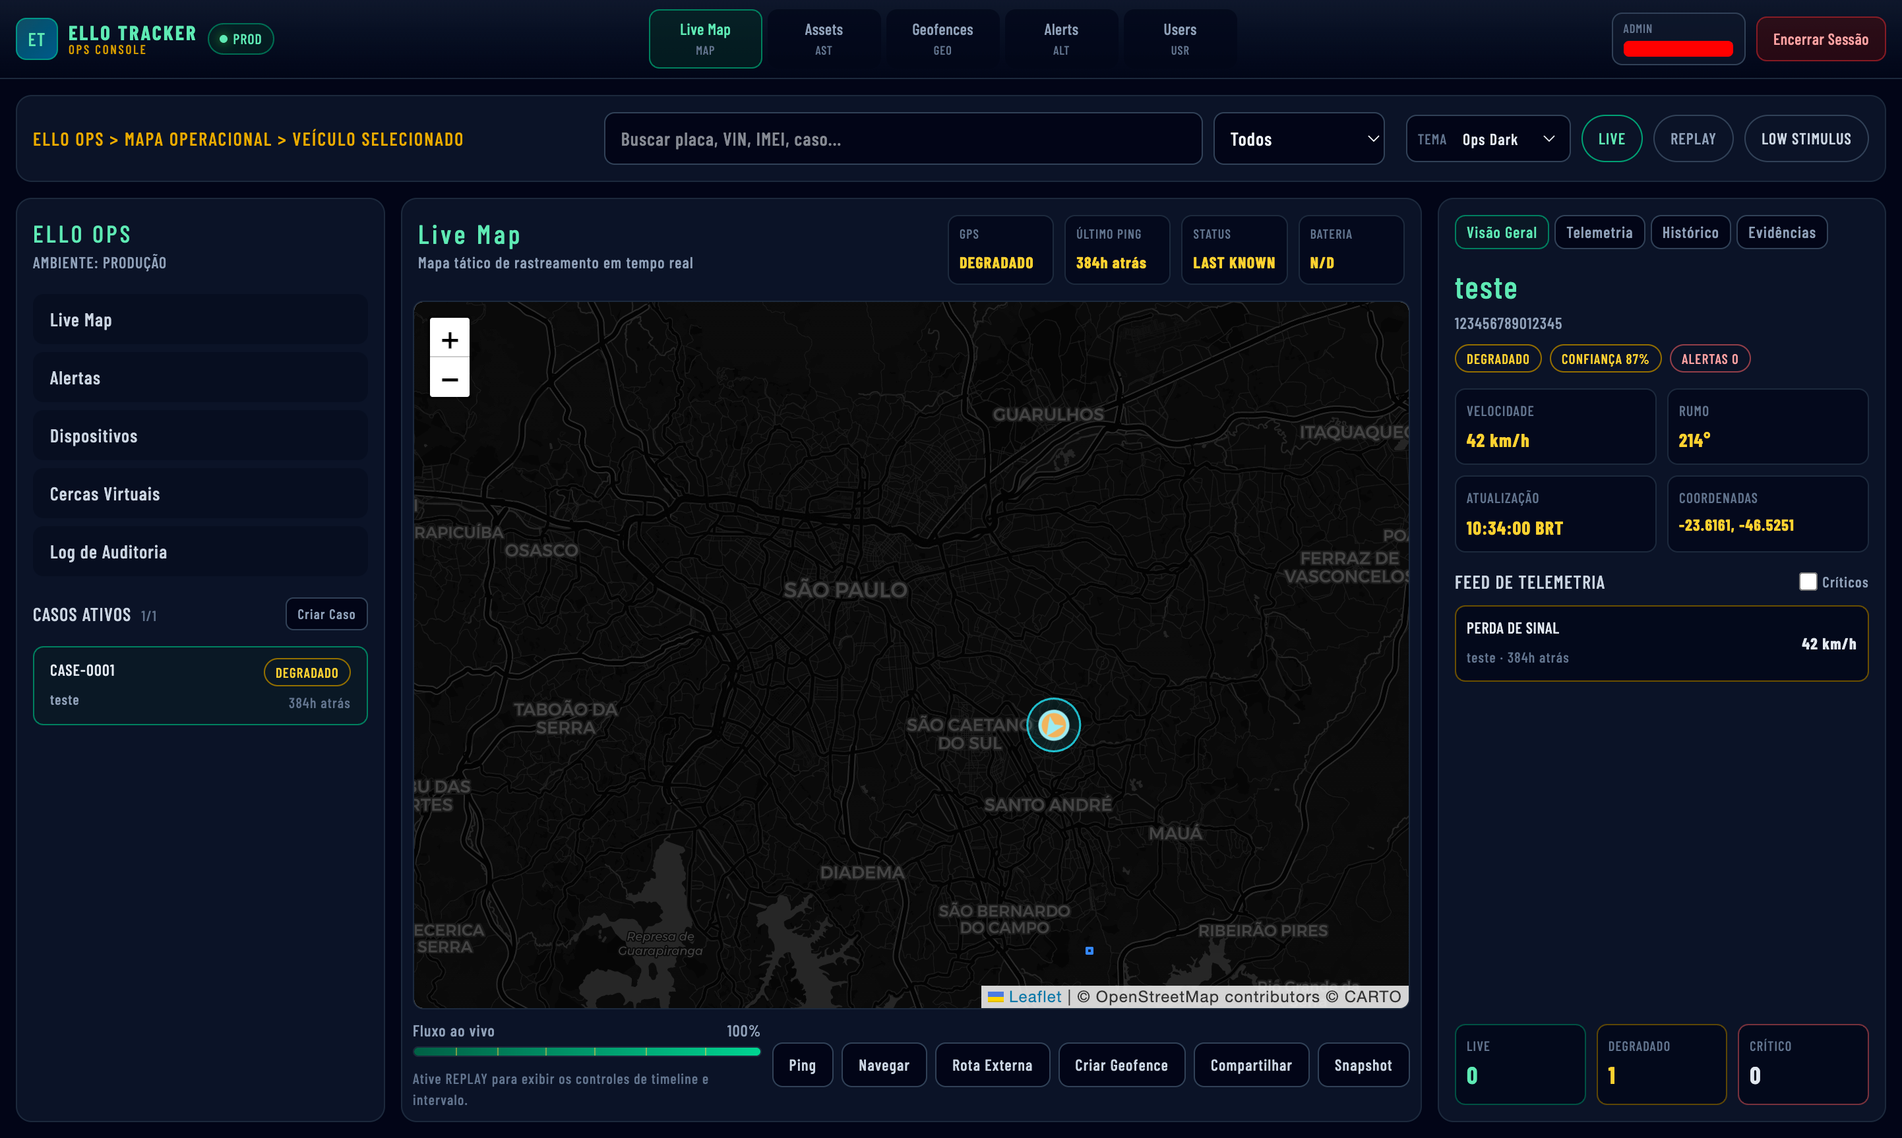The width and height of the screenshot is (1902, 1138).
Task: Select Cercas Virtuais in the sidebar
Action: tap(200, 494)
